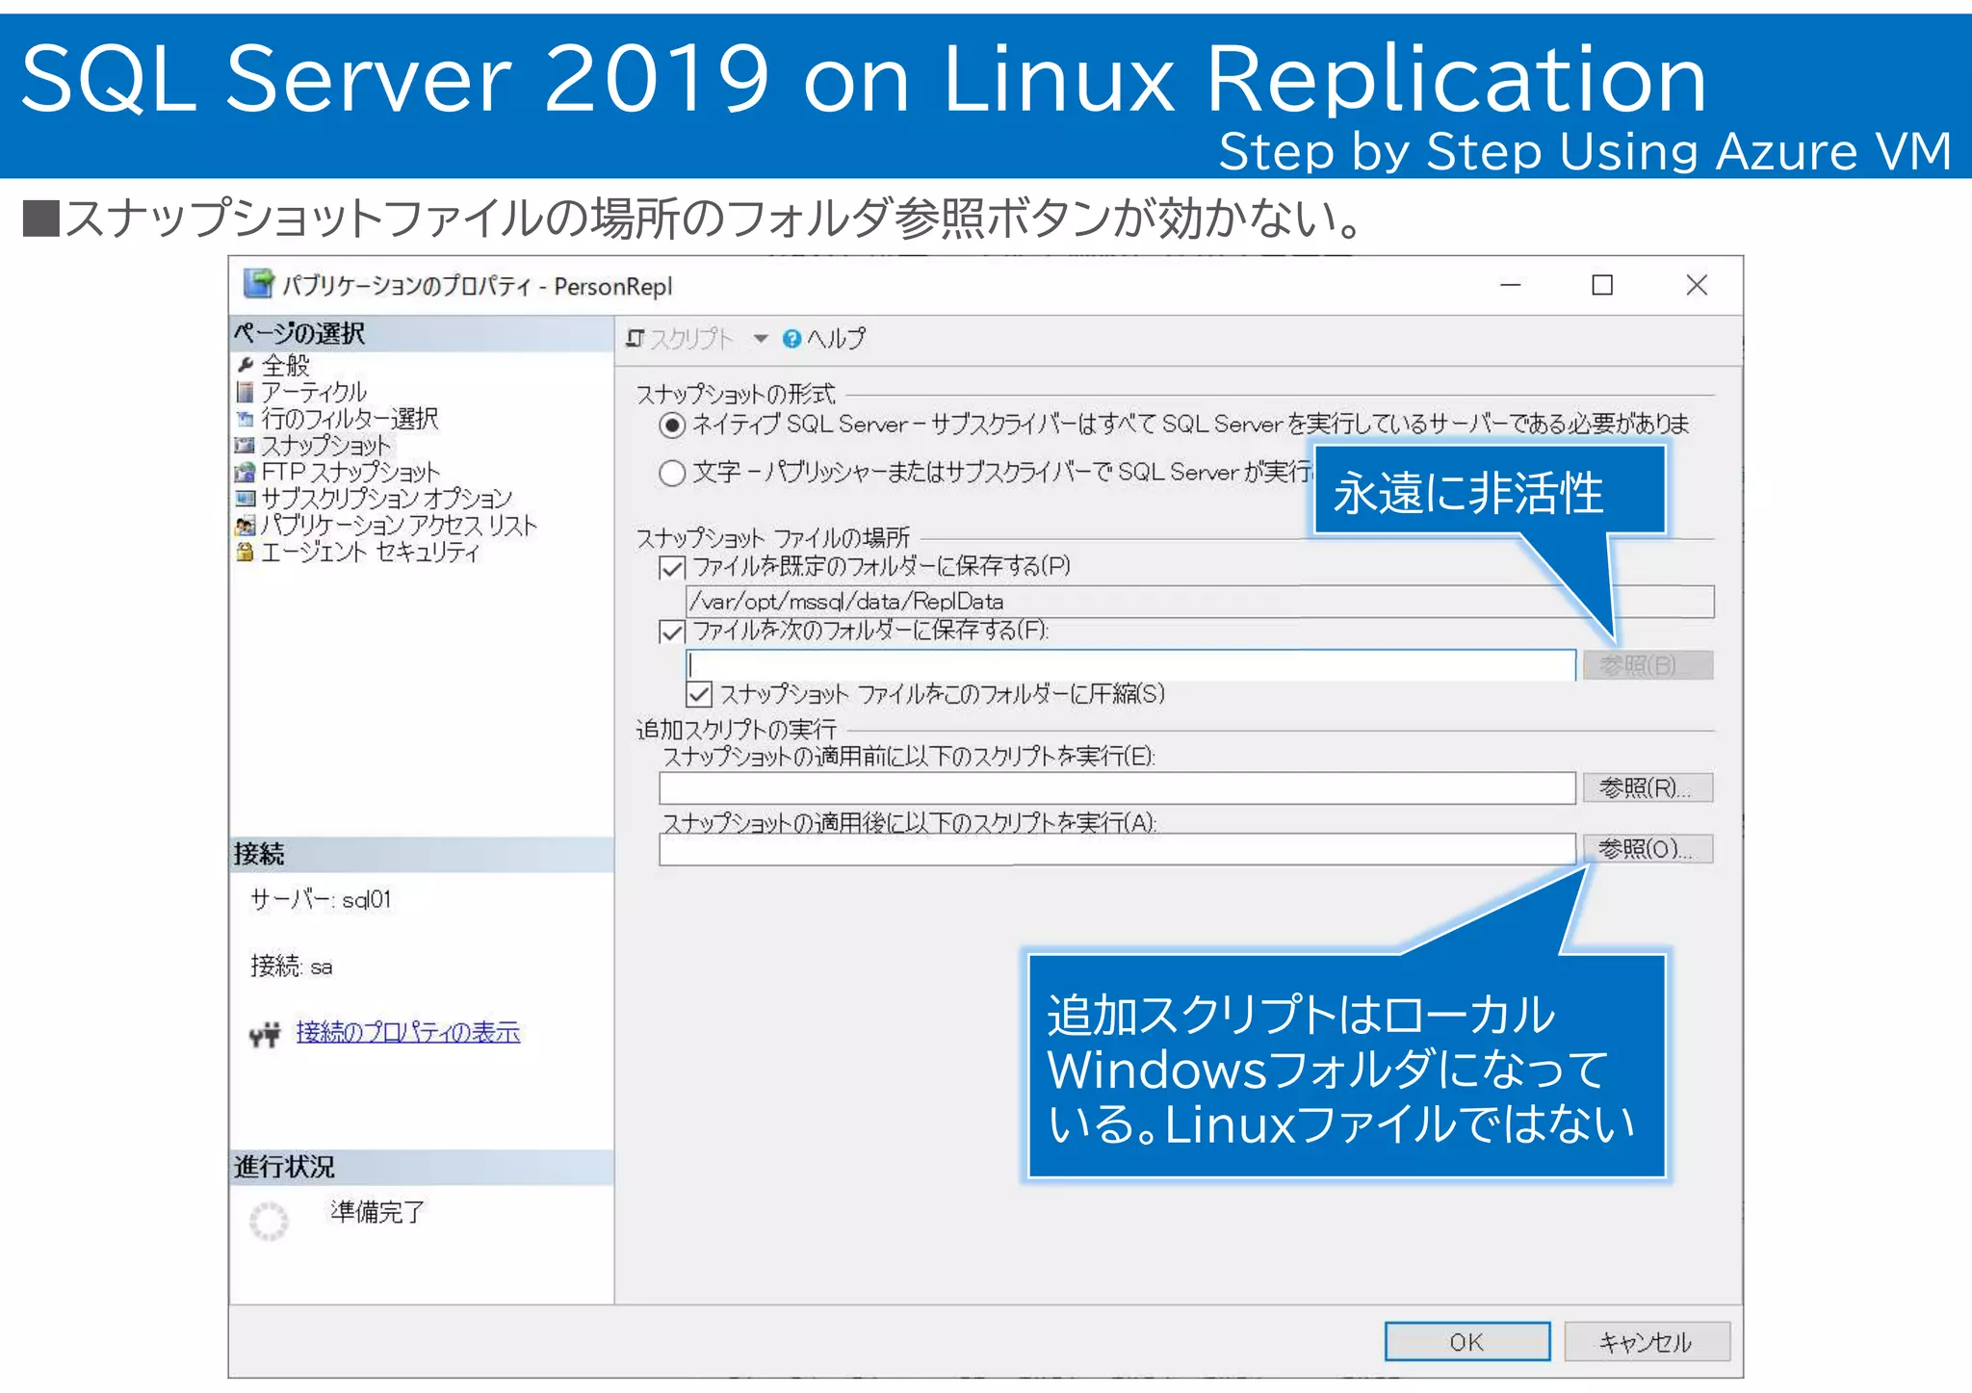Click 参照(O) to browse post-snapshot script
Image resolution: width=1972 pixels, height=1393 pixels.
(1648, 849)
